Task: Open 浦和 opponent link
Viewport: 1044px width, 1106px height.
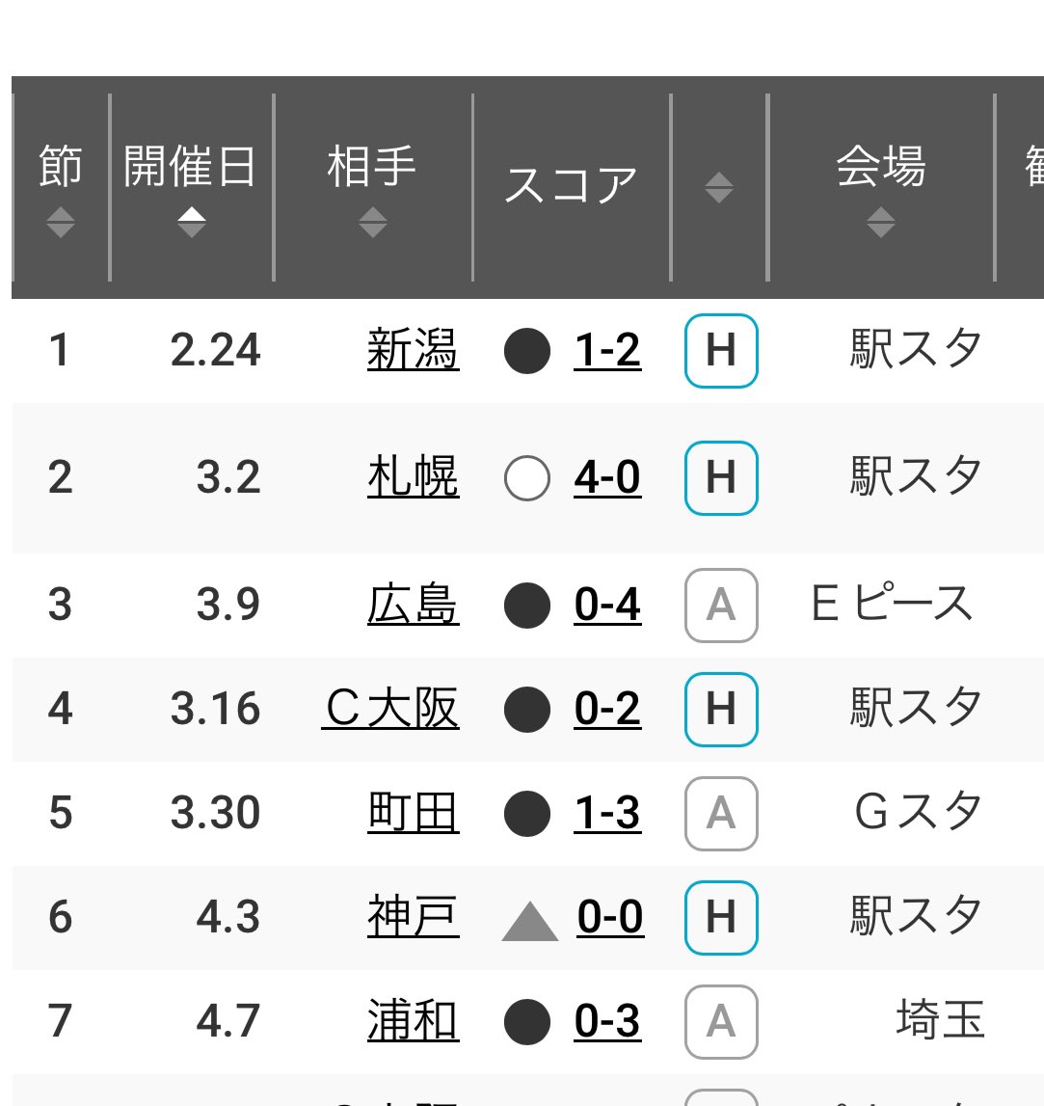Action: [x=413, y=1021]
